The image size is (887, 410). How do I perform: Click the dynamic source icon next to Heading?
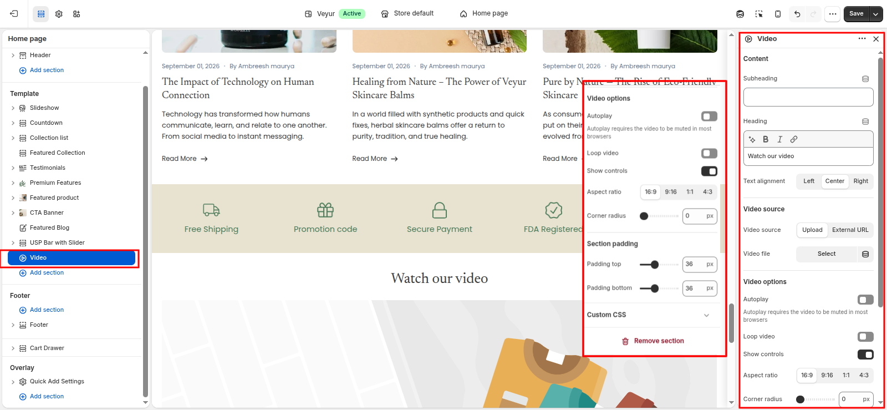(x=865, y=122)
